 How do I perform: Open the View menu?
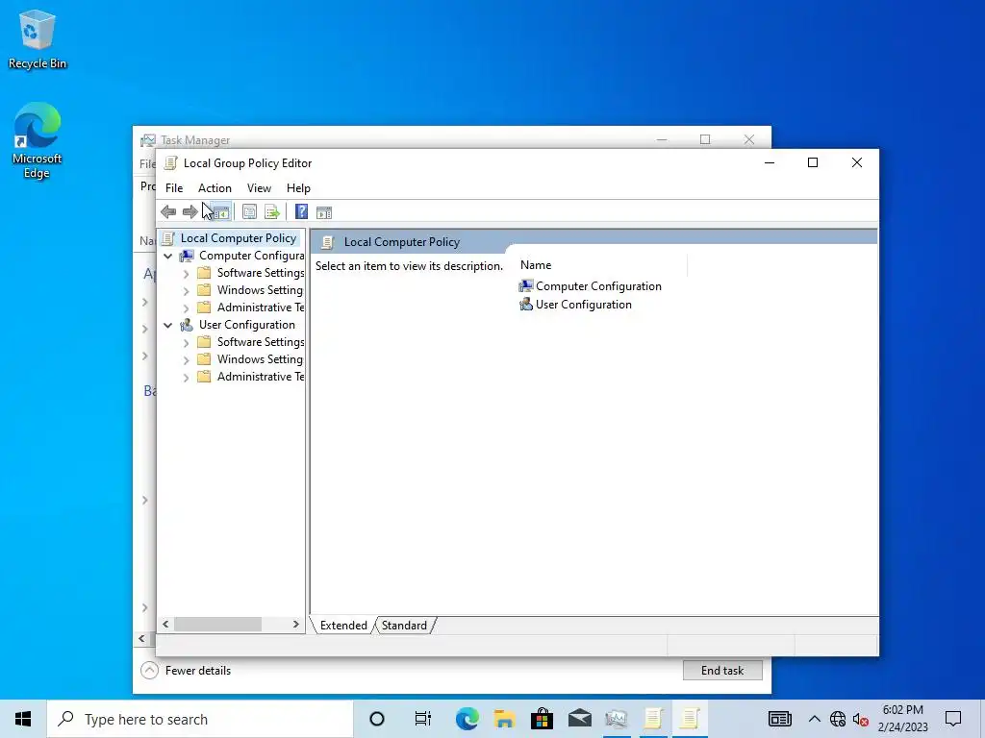coord(259,188)
